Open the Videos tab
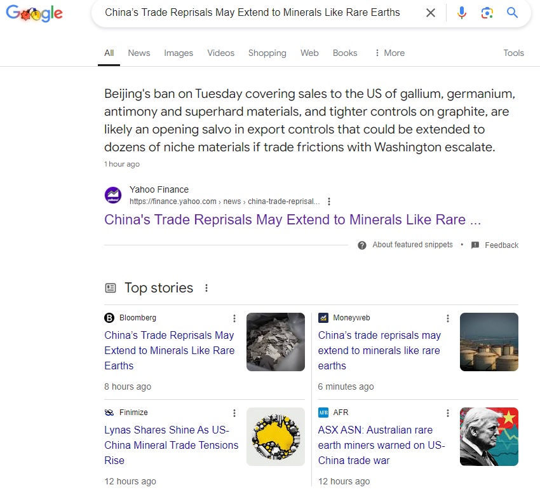 pyautogui.click(x=220, y=53)
